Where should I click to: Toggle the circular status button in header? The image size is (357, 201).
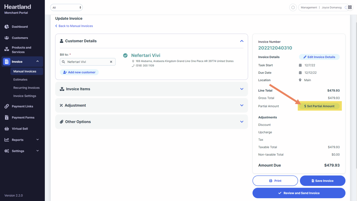click(x=293, y=8)
